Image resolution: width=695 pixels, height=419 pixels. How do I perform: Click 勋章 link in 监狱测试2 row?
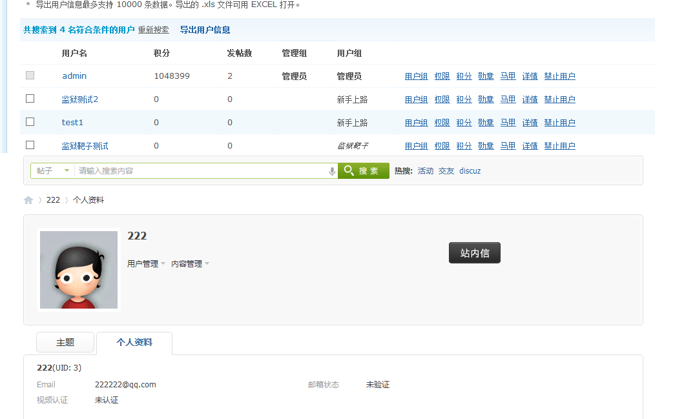point(486,99)
